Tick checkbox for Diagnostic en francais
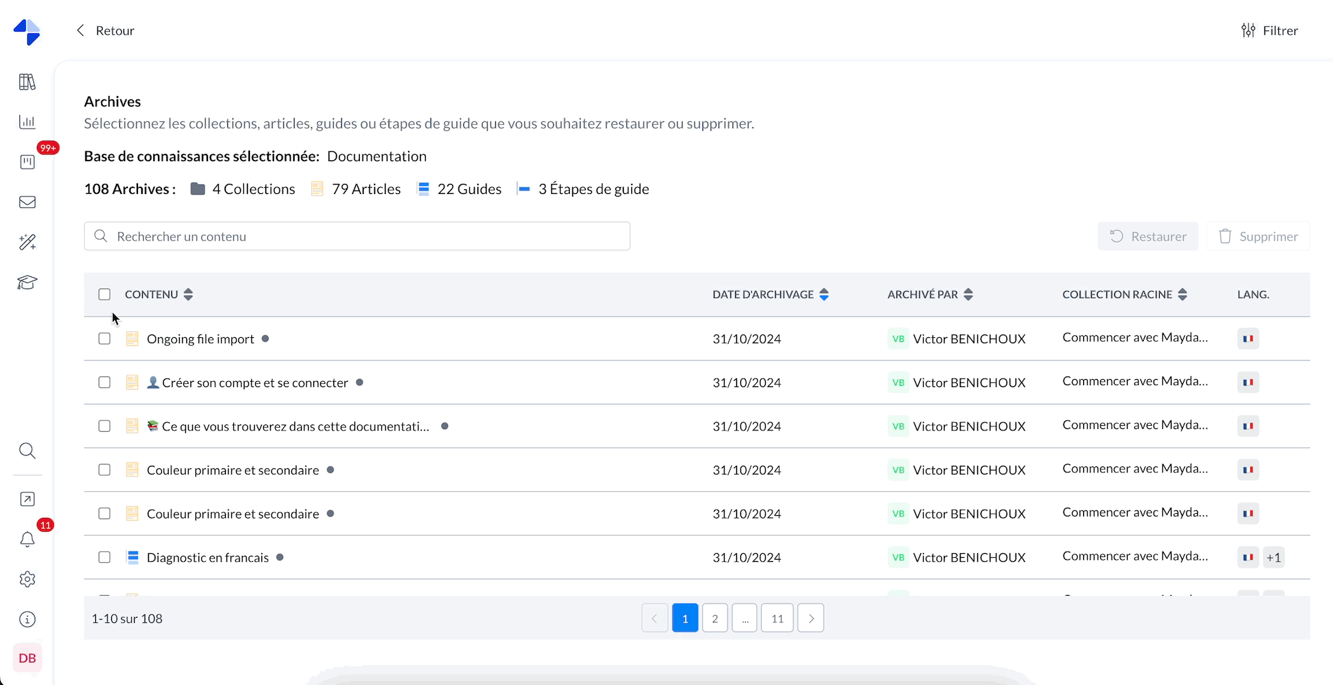This screenshot has height=685, width=1333. [x=105, y=557]
